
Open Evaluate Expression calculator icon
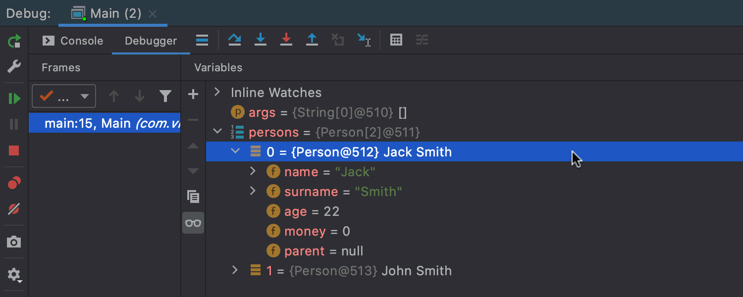click(396, 40)
